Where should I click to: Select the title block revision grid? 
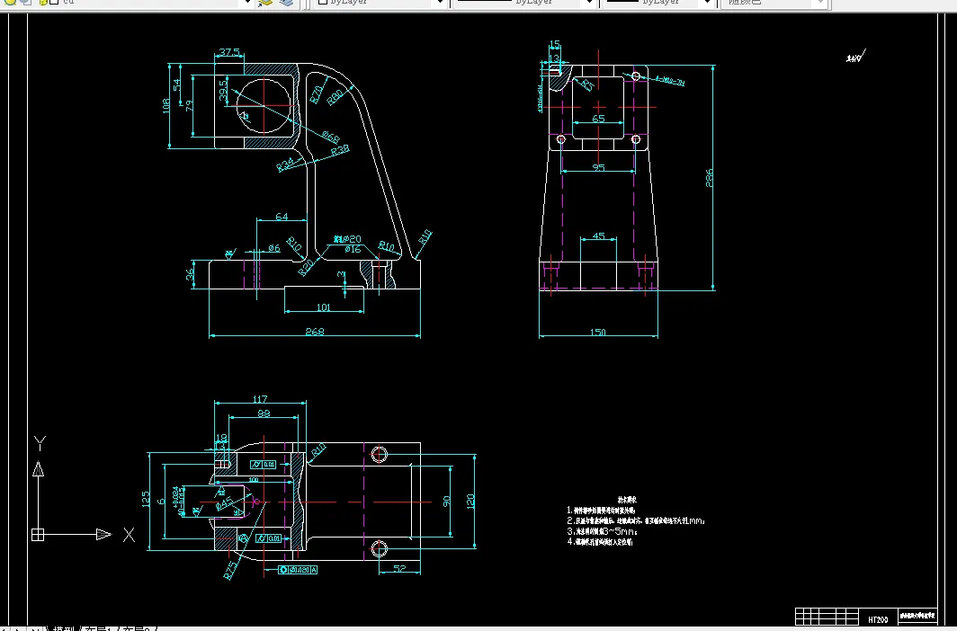827,617
